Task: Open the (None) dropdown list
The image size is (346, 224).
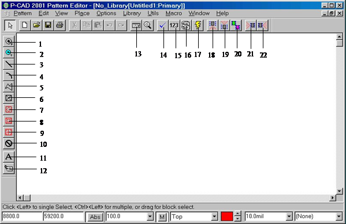Action: point(339,217)
